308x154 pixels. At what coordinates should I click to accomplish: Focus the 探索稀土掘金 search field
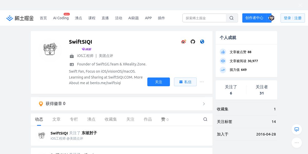pos(204,18)
